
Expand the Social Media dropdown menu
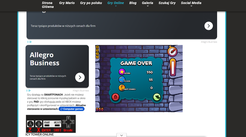click(x=191, y=4)
